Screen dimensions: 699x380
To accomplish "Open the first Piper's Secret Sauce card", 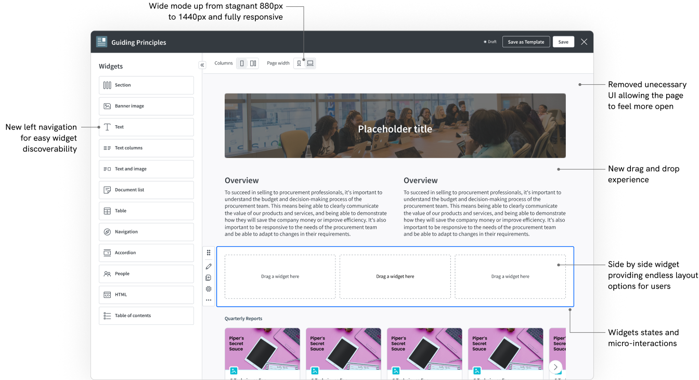I will [x=262, y=353].
